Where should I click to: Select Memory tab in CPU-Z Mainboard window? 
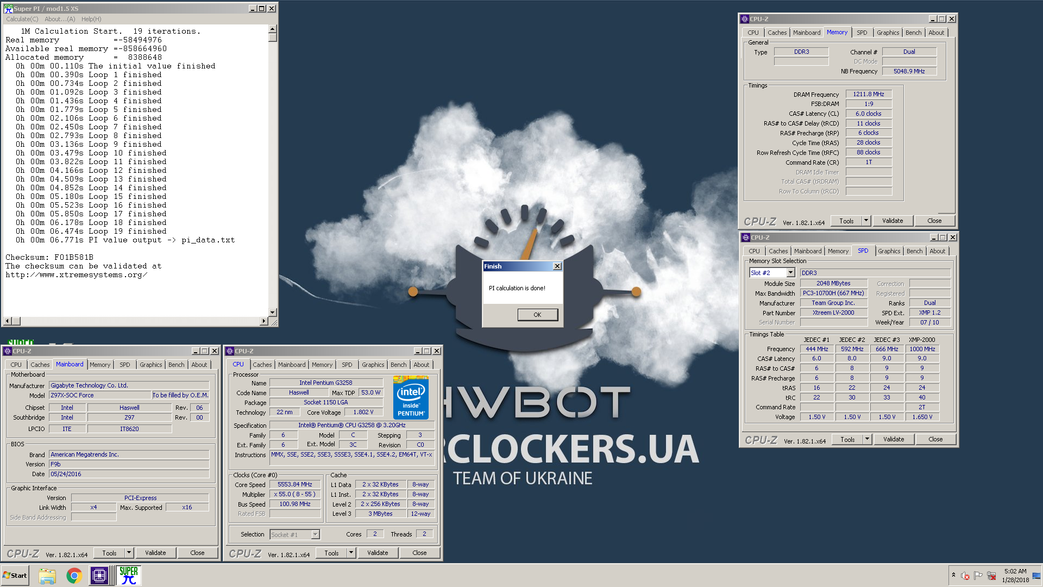(x=99, y=365)
